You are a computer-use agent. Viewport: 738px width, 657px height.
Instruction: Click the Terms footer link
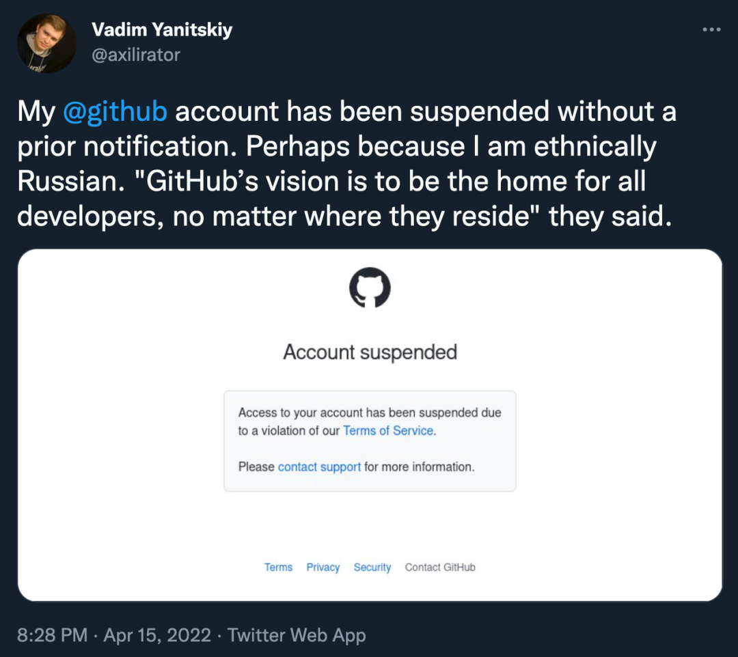coord(277,567)
